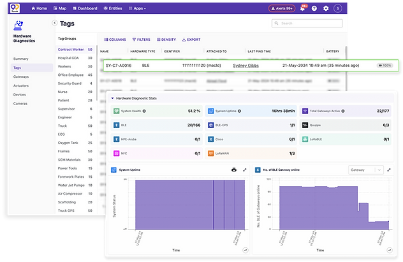The height and width of the screenshot is (262, 403).
Task: Open the Sydney Gibbs link
Action: point(245,66)
